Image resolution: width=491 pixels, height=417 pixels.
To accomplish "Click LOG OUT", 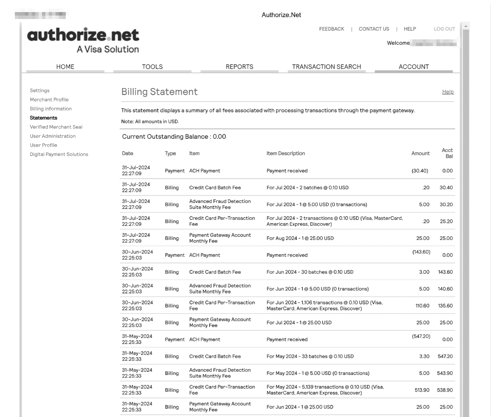I will pyautogui.click(x=444, y=29).
